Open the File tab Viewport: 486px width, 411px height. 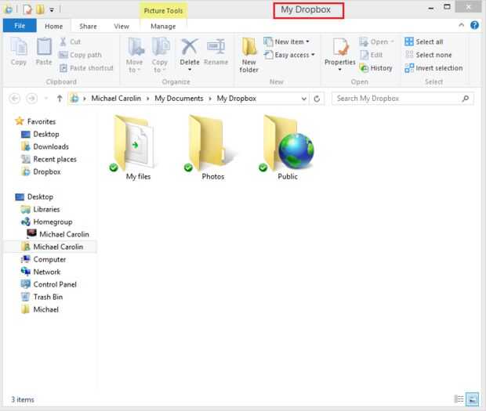coord(20,26)
